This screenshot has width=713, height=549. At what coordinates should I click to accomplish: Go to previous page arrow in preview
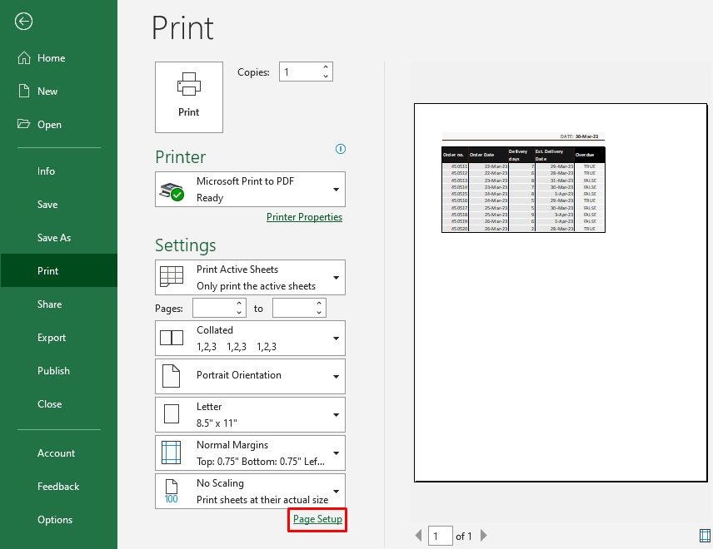coord(419,536)
